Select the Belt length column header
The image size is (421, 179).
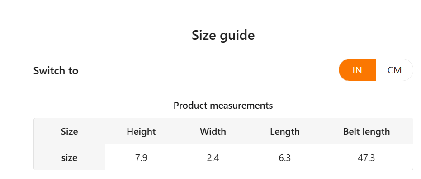(x=366, y=131)
